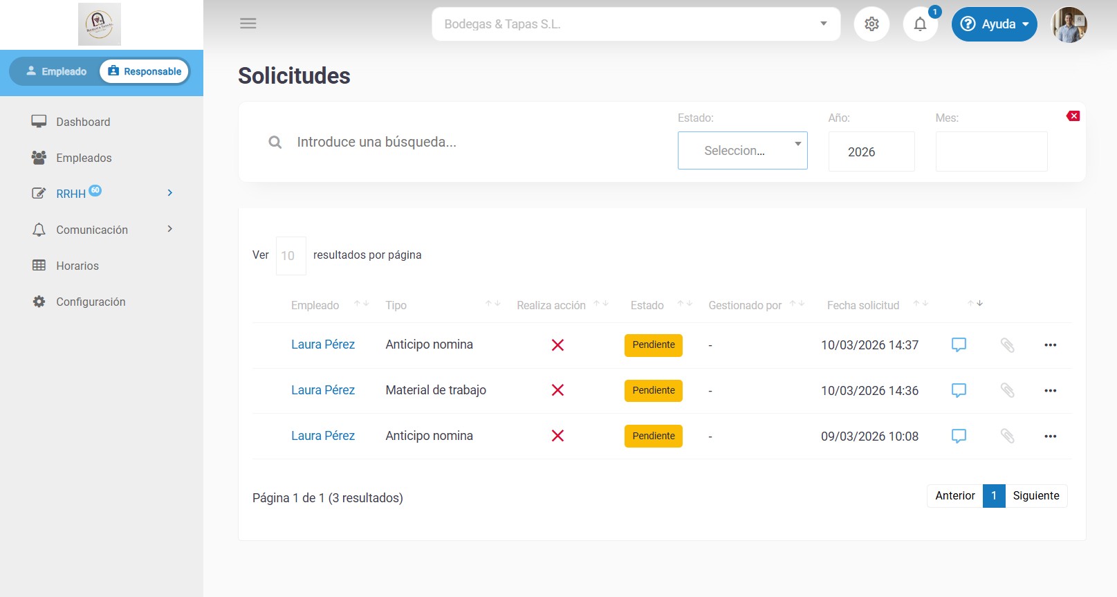The image size is (1117, 597).
Task: Click Pendiente badge in the 09/03/2026 row
Action: tap(654, 437)
